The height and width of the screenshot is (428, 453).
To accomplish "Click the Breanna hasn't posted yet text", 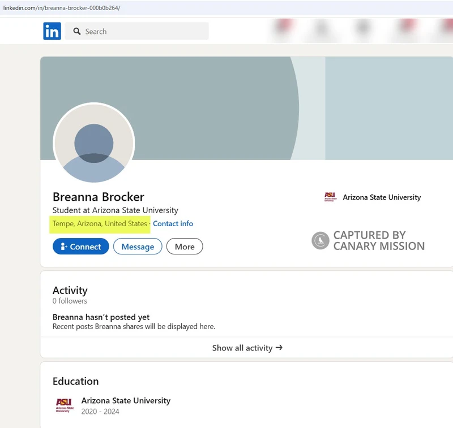I will tap(101, 317).
